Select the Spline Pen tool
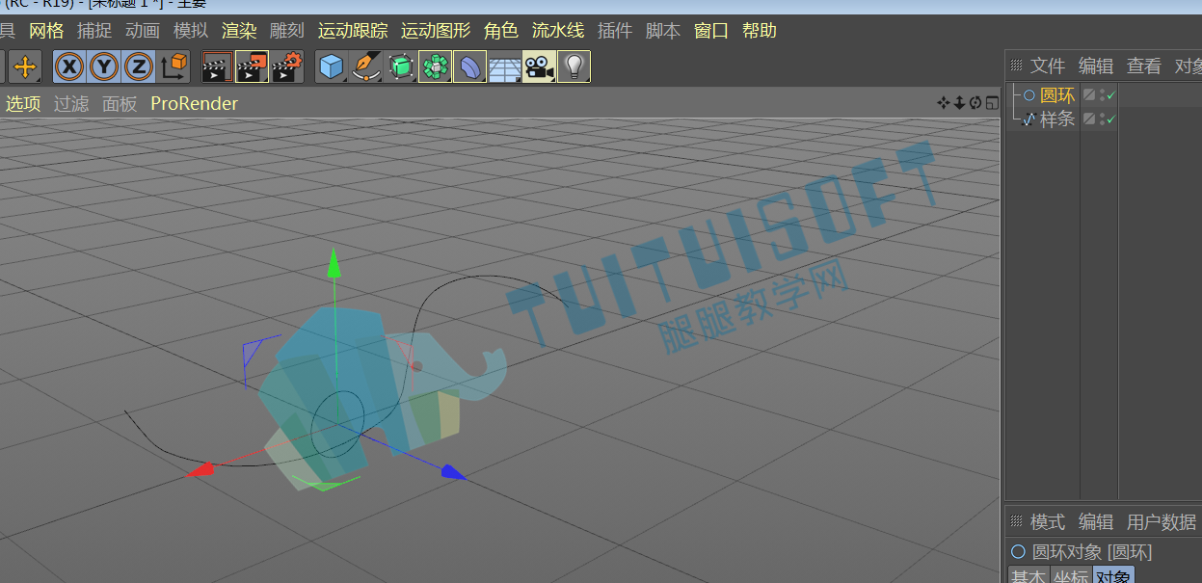The width and height of the screenshot is (1202, 583). (x=365, y=66)
